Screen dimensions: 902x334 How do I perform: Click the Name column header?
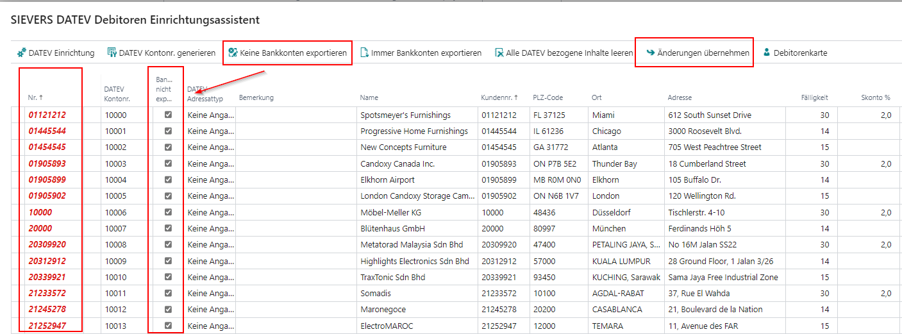tap(369, 97)
